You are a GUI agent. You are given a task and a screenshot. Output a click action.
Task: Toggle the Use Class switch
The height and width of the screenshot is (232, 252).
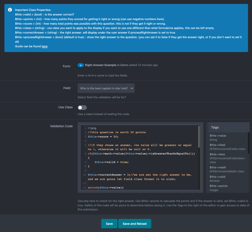[82, 107]
